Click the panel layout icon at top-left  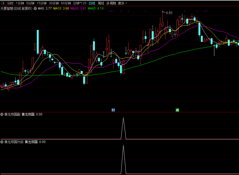[x=3, y=3]
